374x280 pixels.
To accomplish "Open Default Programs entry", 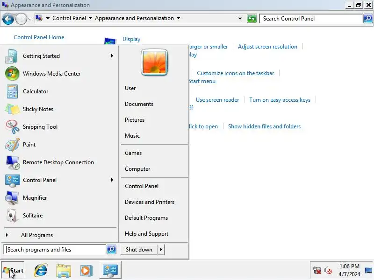I will point(146,218).
